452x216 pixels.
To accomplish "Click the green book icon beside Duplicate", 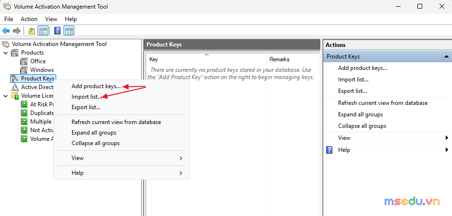I will click(x=24, y=113).
